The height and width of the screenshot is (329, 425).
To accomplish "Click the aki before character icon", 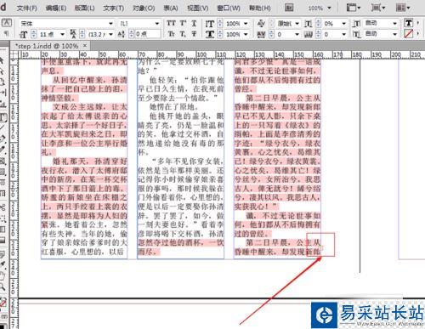I will (x=357, y=23).
